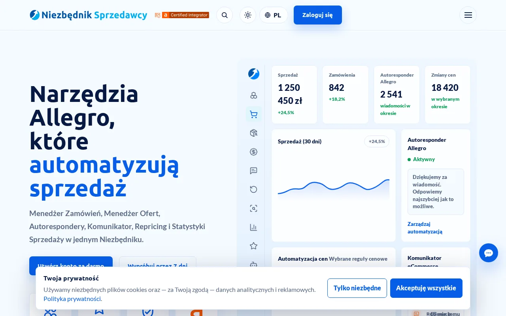Select the bar chart statistics sidebar icon
506x316 pixels.
(254, 227)
